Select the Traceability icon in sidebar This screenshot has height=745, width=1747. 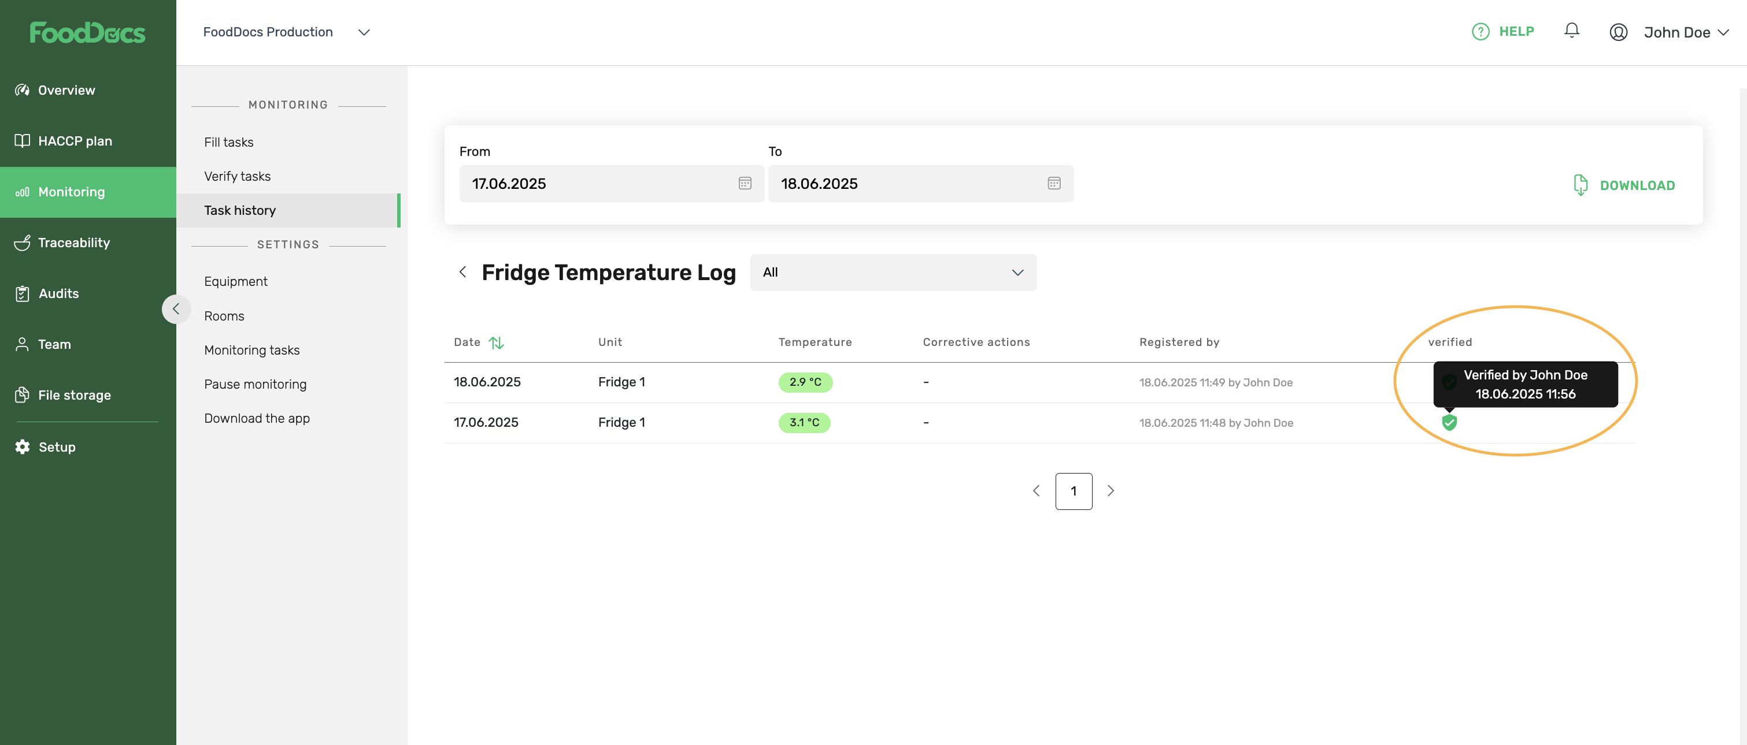[x=21, y=243]
